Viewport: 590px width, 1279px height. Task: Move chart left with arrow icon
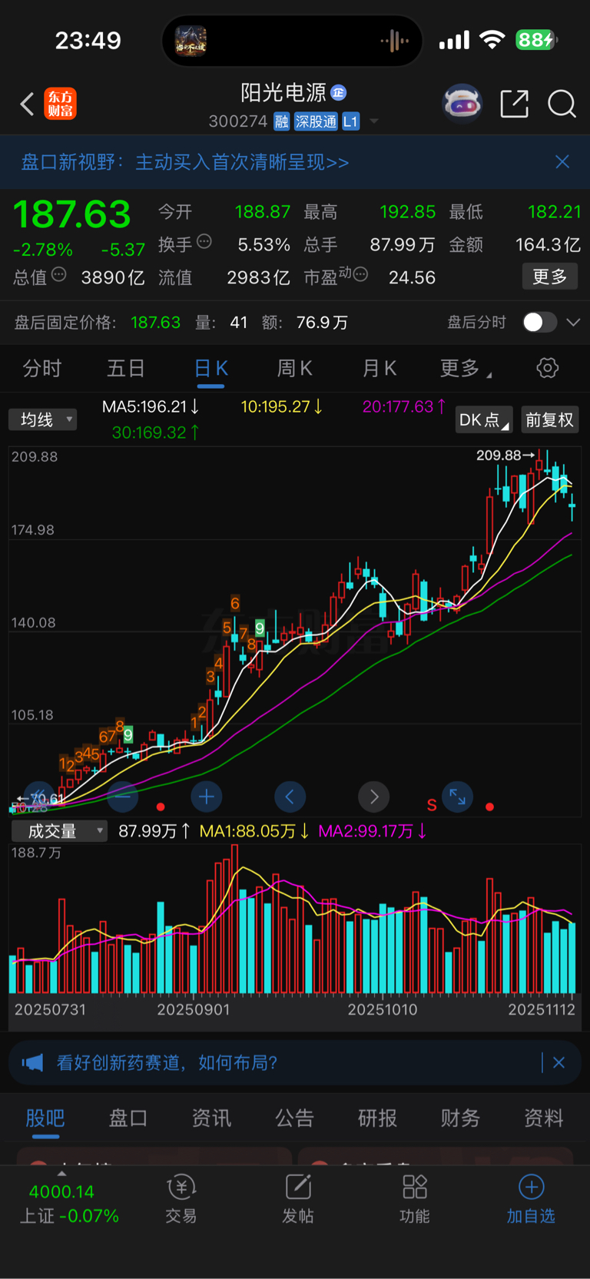(x=290, y=797)
